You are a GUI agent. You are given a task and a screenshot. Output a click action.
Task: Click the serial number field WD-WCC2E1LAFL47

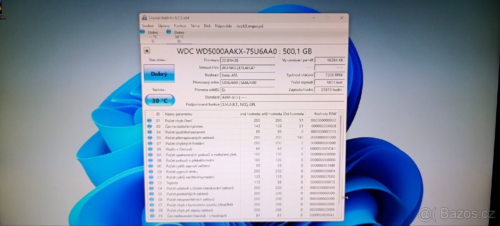[x=247, y=68]
